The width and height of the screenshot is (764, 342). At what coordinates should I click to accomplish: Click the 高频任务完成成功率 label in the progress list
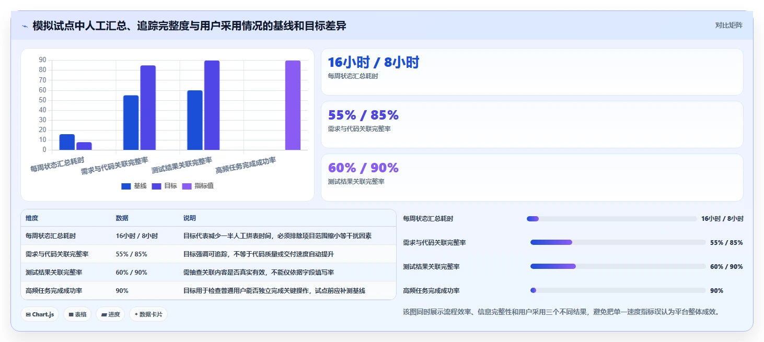pos(431,291)
